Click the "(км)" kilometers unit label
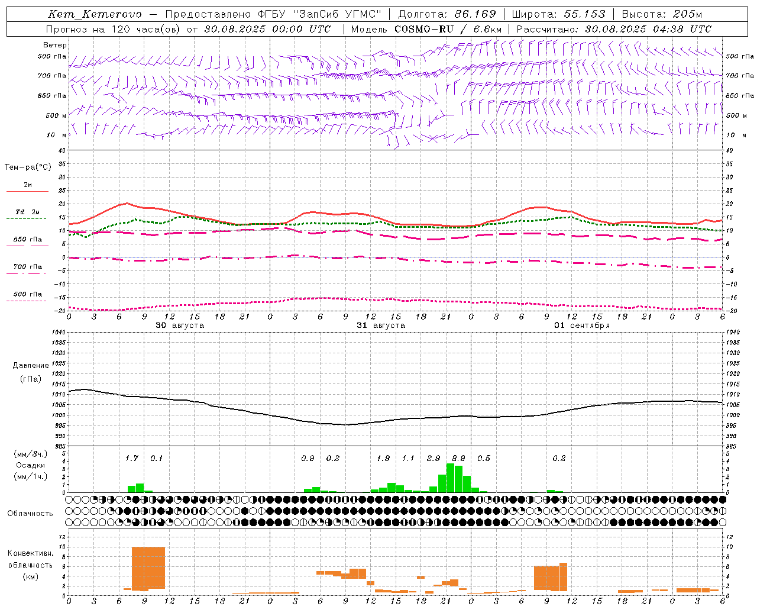This screenshot has height=606, width=757. (x=31, y=576)
